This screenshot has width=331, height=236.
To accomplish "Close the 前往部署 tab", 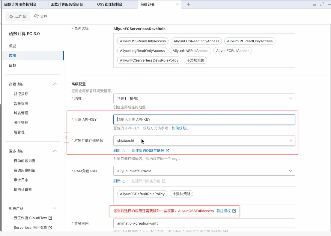I will pyautogui.click(x=177, y=4).
